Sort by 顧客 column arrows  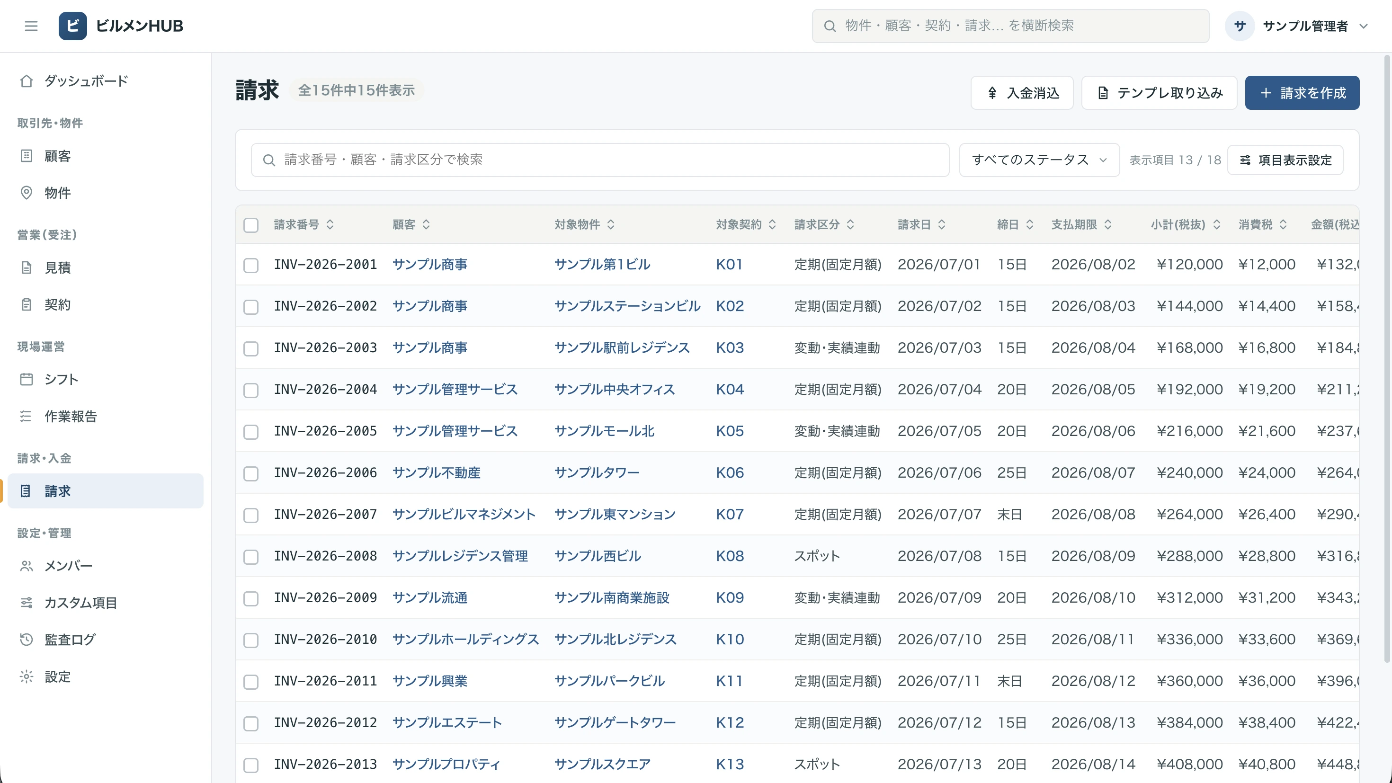coord(426,224)
